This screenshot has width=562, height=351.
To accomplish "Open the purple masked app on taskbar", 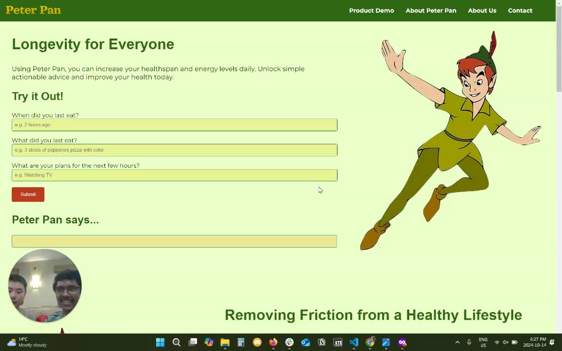I will pos(402,342).
